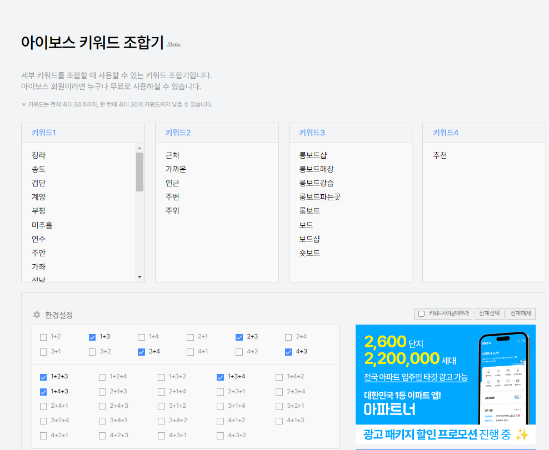Check the 2+4+1 combination box

[x=43, y=406]
